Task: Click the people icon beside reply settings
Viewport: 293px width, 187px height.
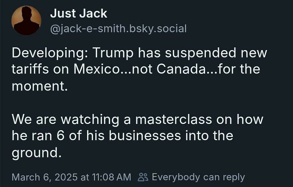Action: [x=143, y=177]
